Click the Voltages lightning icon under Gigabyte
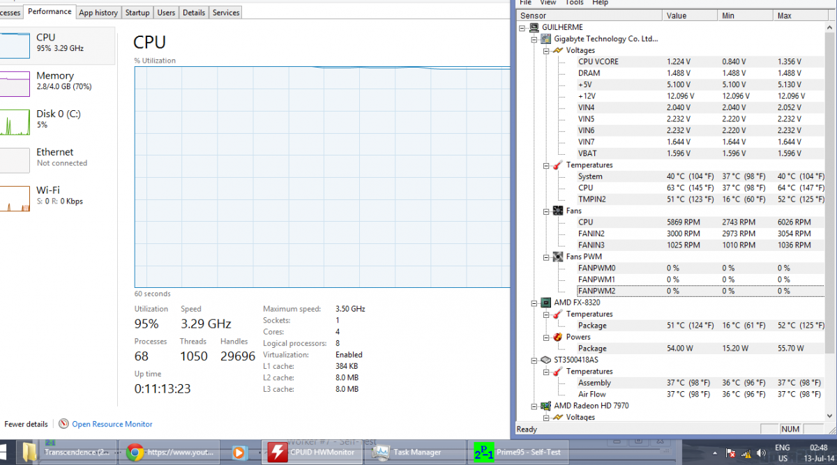Image resolution: width=837 pixels, height=465 pixels. [558, 50]
